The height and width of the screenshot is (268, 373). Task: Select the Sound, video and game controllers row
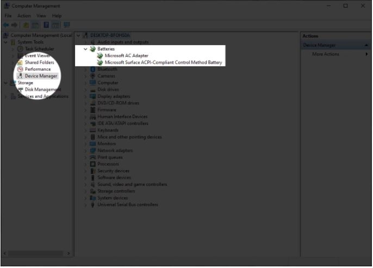point(132,184)
